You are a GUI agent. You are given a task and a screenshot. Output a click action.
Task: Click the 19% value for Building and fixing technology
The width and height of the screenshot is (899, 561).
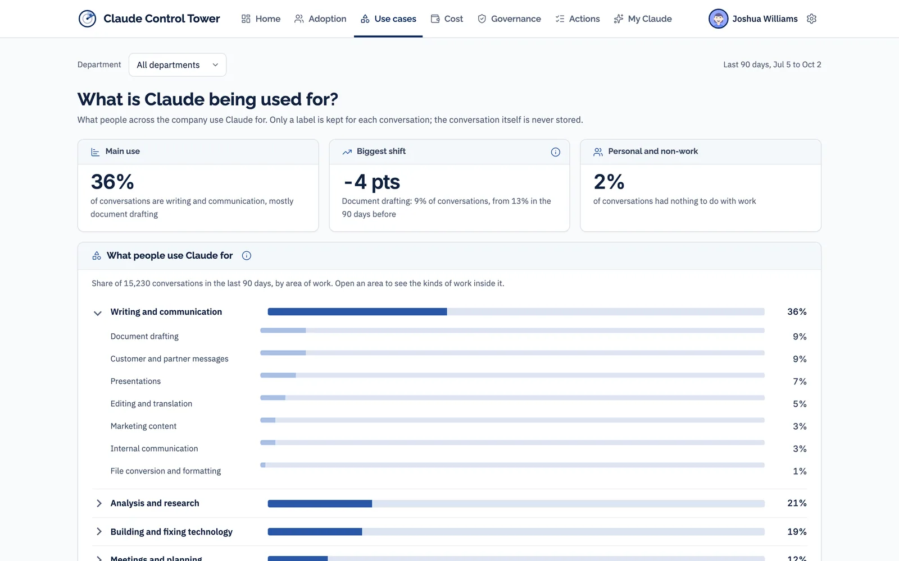797,532
